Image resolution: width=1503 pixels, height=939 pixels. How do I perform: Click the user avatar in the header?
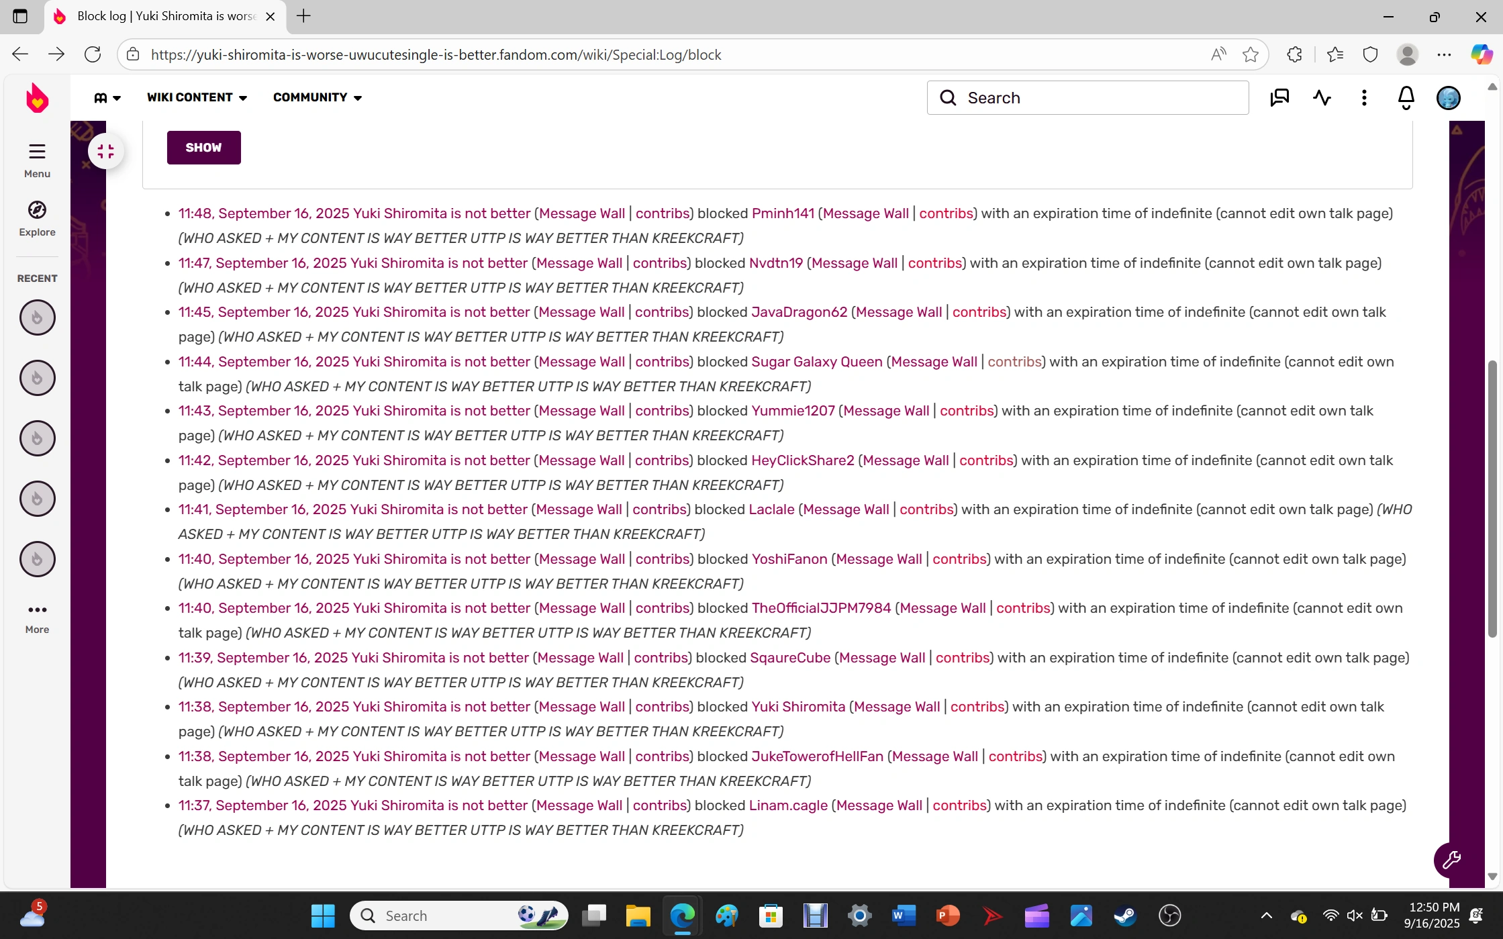[1448, 98]
